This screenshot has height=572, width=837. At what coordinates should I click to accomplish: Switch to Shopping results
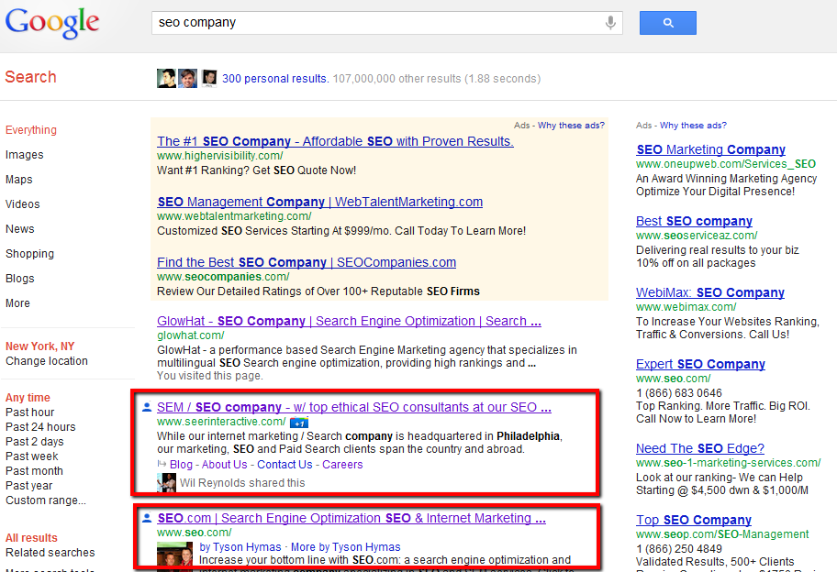30,254
